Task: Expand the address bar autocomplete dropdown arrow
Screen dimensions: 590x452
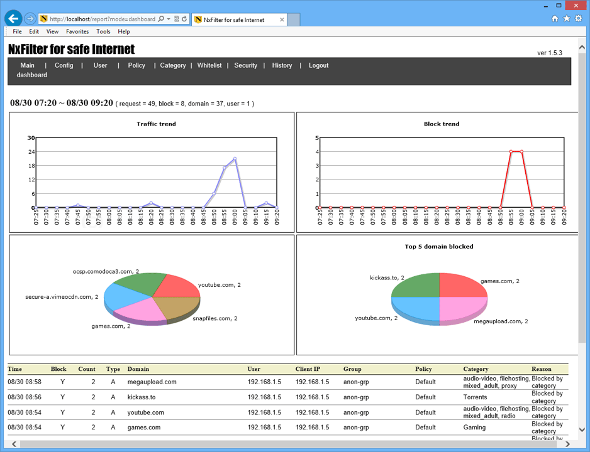Action: (x=169, y=19)
